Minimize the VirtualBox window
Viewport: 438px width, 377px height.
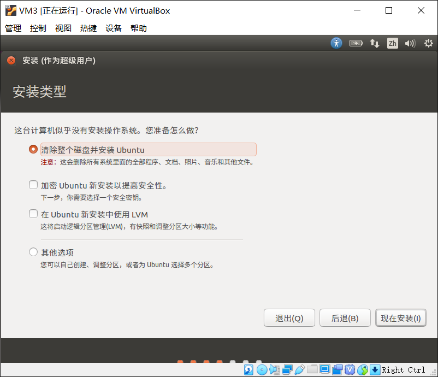tap(357, 10)
